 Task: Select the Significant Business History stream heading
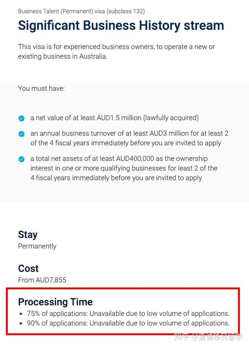click(121, 26)
